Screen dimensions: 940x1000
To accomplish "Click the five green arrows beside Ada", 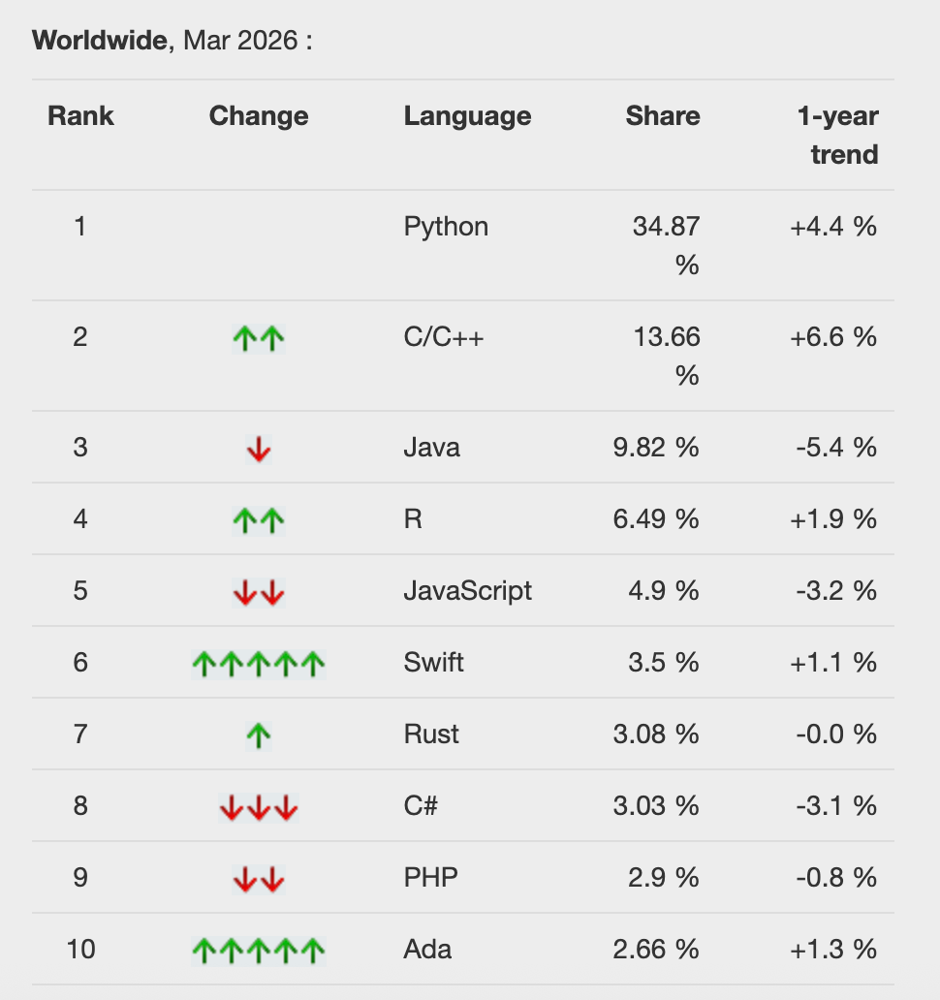I will point(259,950).
